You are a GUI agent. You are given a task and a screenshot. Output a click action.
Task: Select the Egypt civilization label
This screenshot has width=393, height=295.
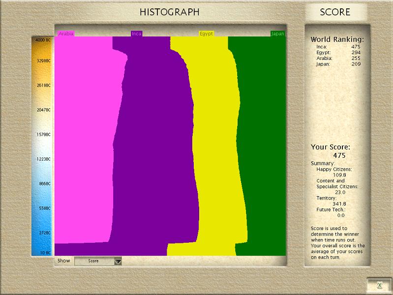206,33
